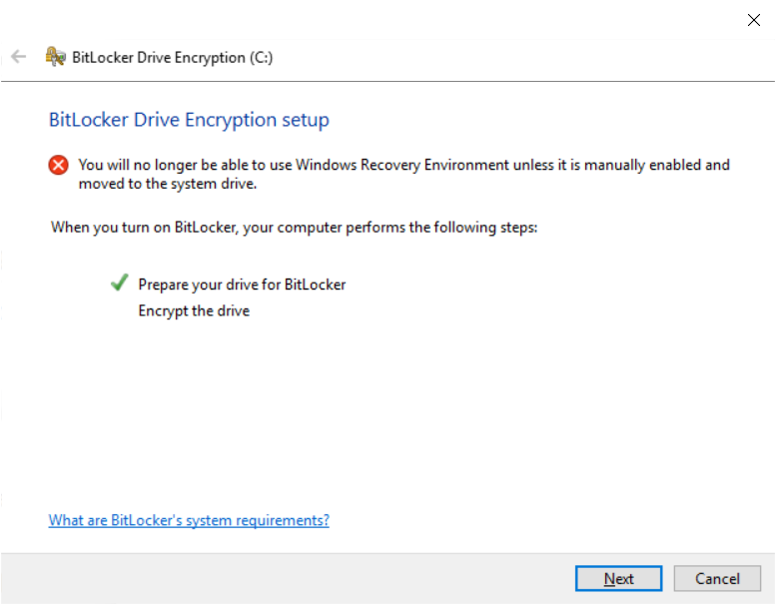Click the When you turn on BitLocker sentence

(x=294, y=228)
